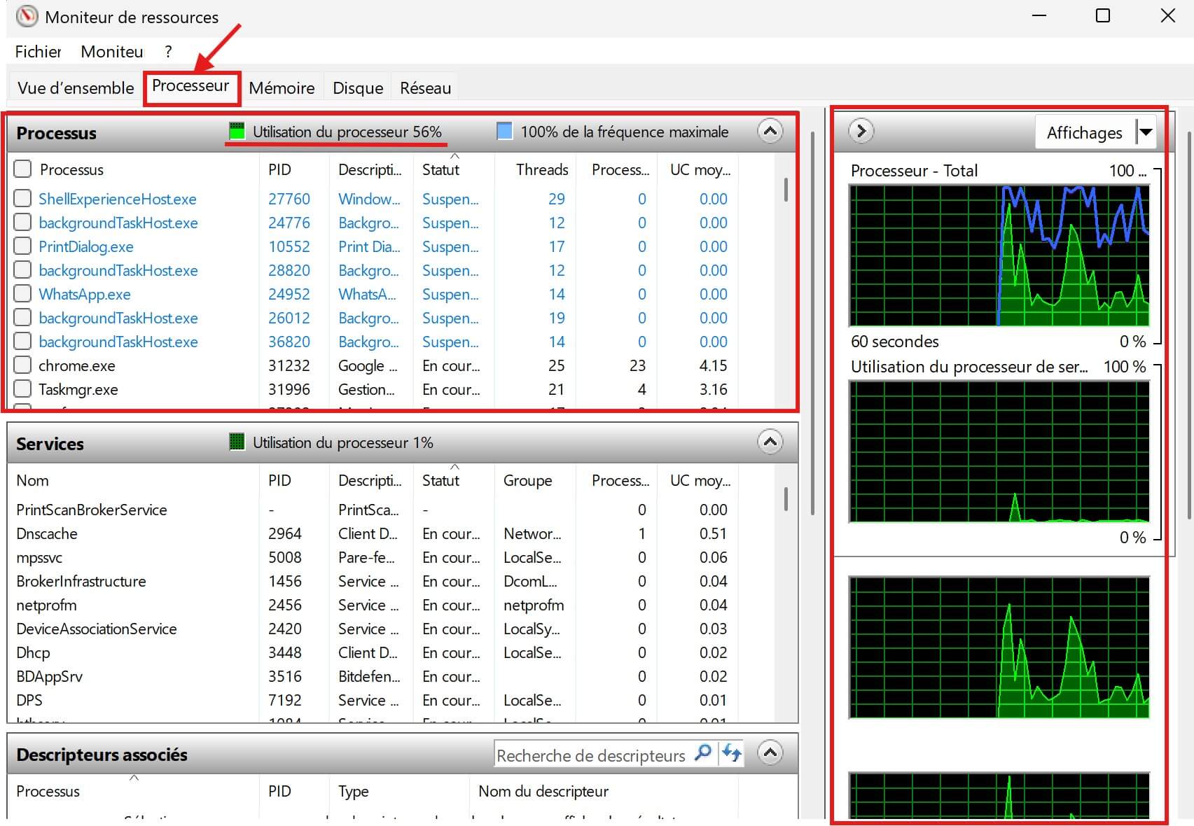The height and width of the screenshot is (826, 1194).
Task: Click the Processeur - Total graph
Action: (x=999, y=255)
